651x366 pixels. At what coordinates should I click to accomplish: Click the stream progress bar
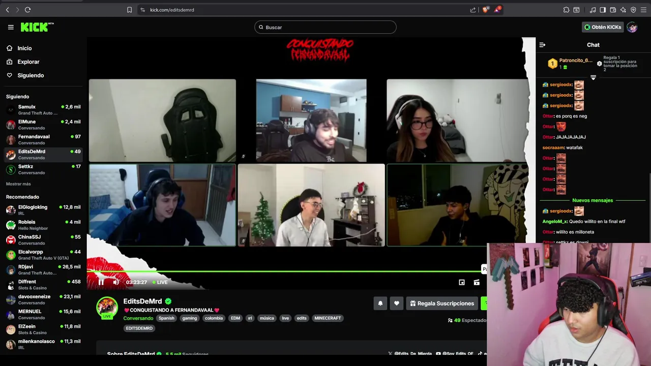(287, 271)
